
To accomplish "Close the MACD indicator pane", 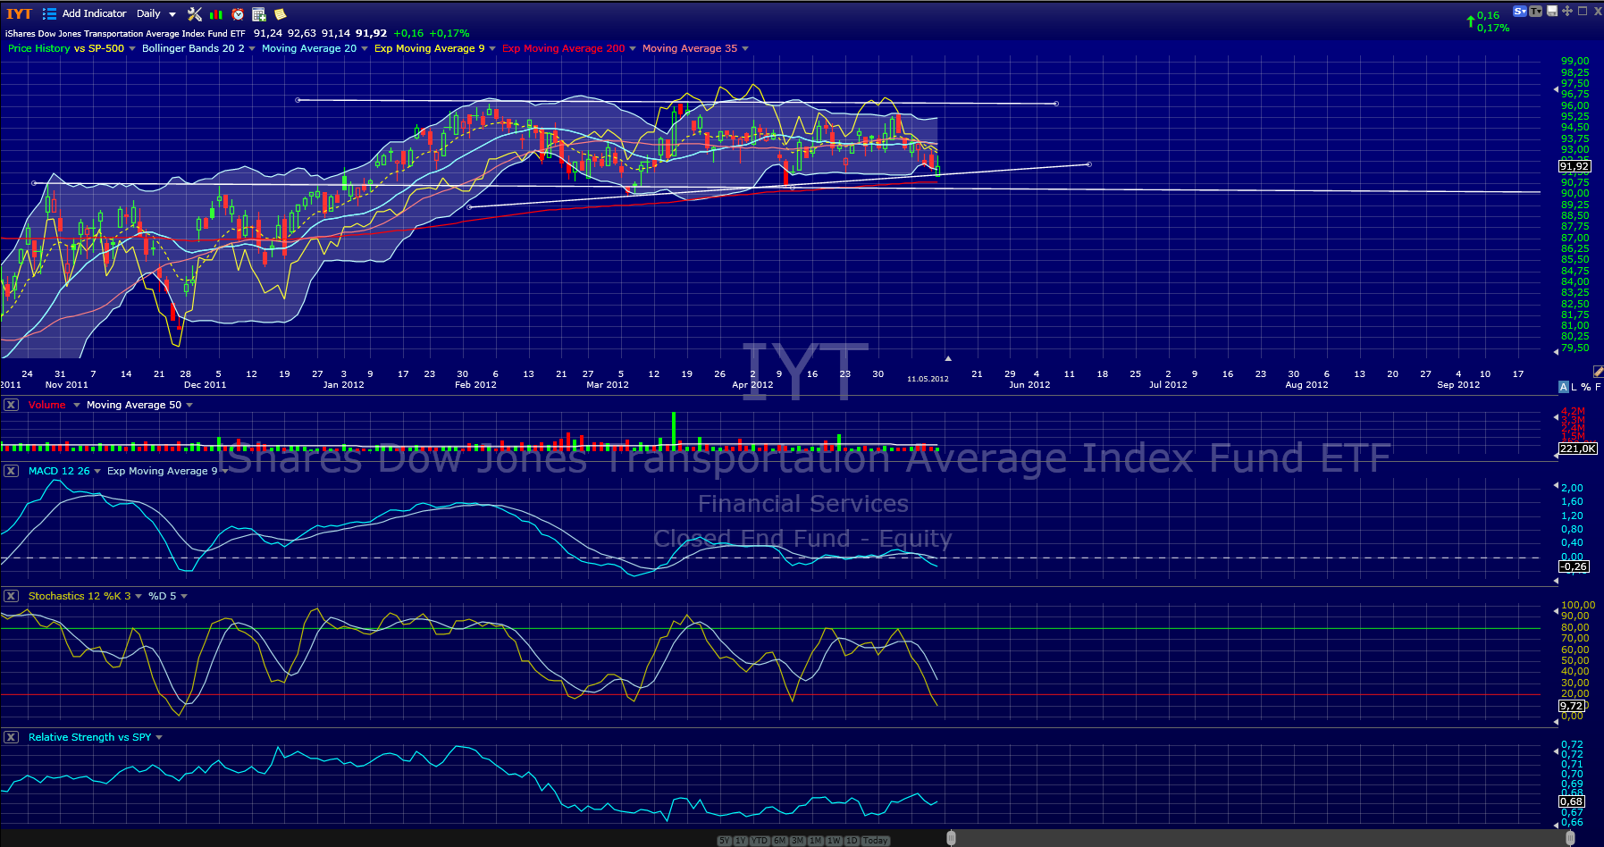I will point(11,471).
